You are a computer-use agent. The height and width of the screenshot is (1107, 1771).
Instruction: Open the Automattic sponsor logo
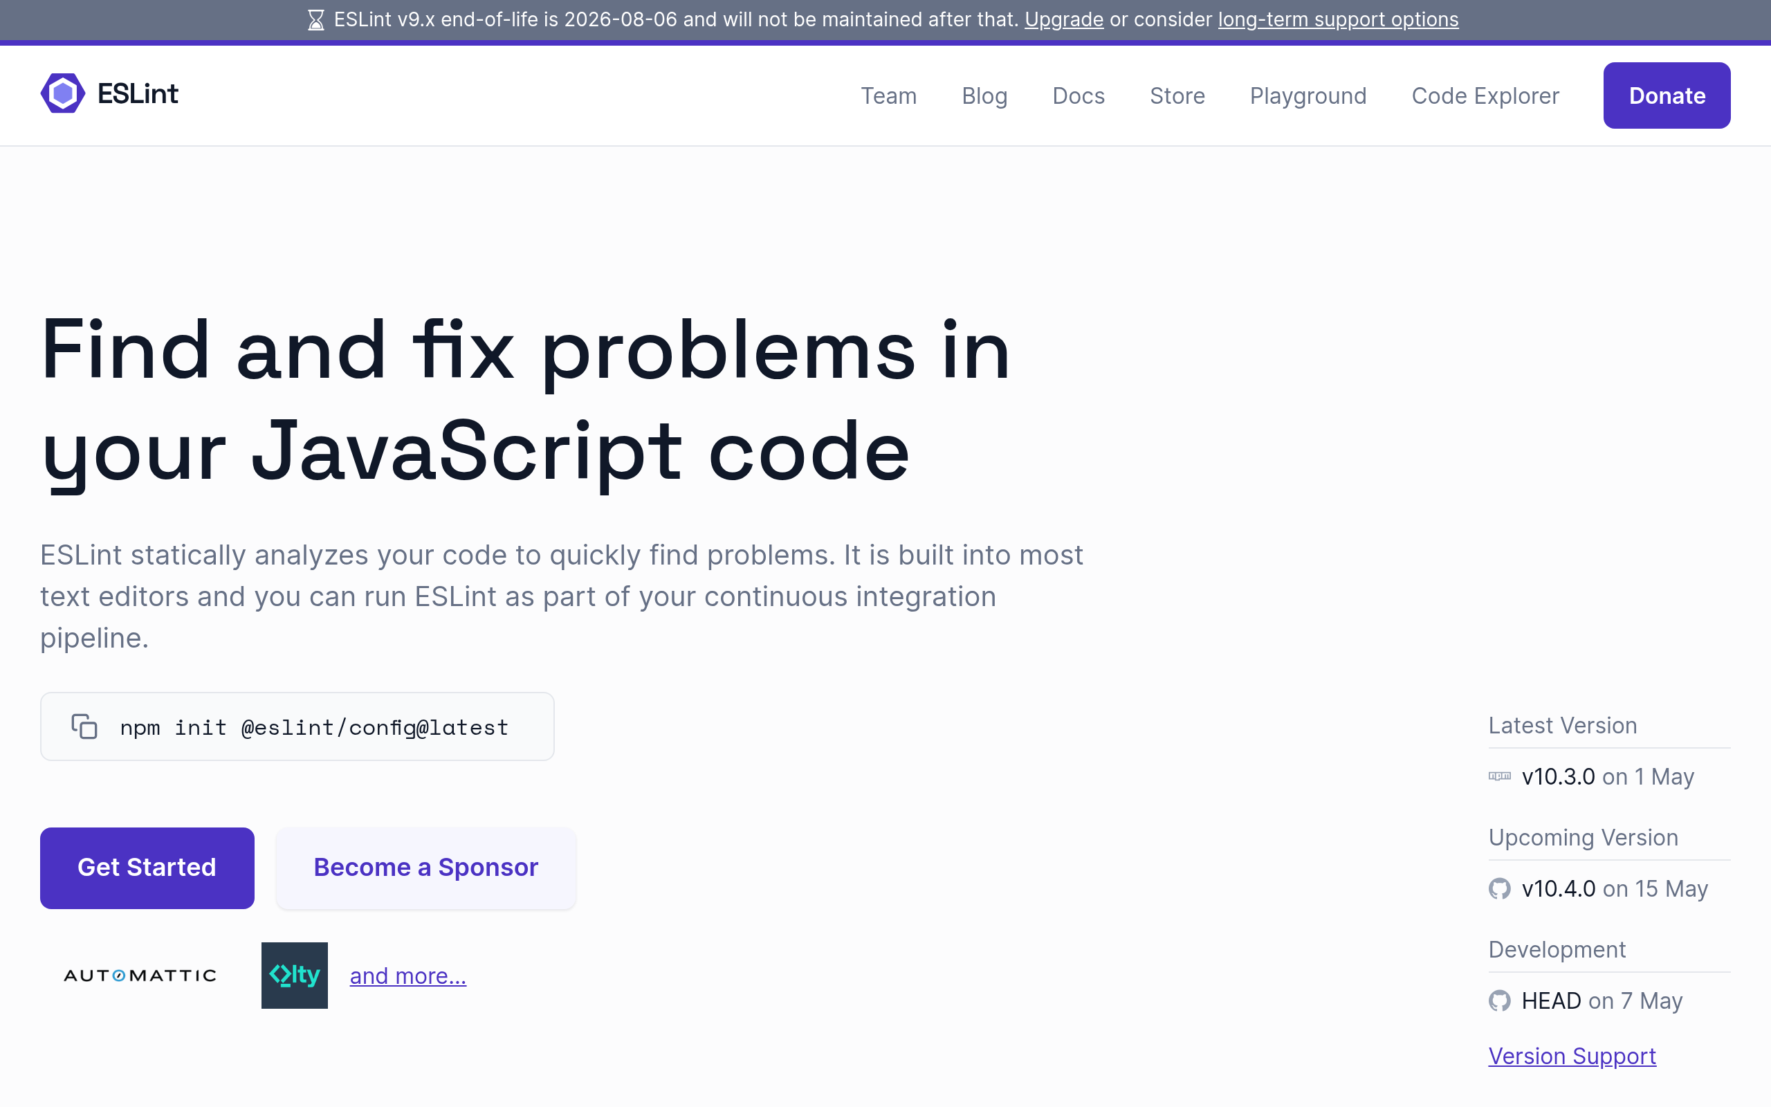pyautogui.click(x=140, y=976)
